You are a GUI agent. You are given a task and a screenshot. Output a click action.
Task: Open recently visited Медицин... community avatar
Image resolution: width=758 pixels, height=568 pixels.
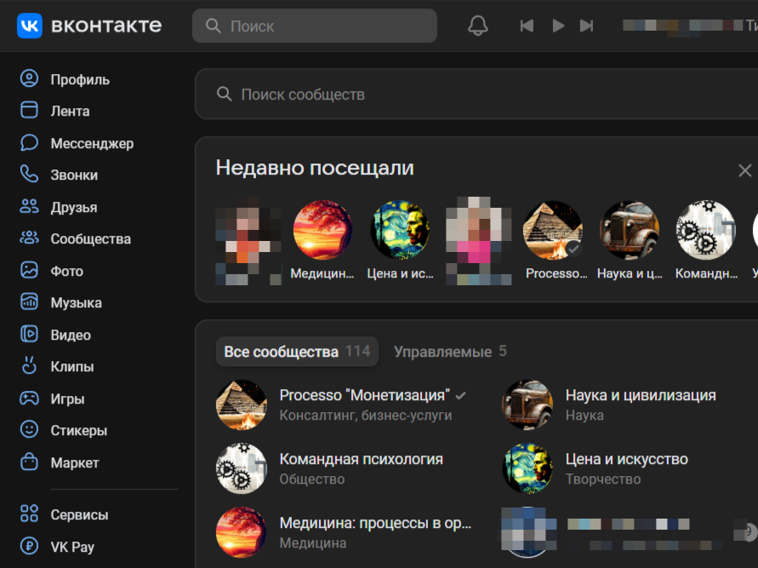(322, 230)
